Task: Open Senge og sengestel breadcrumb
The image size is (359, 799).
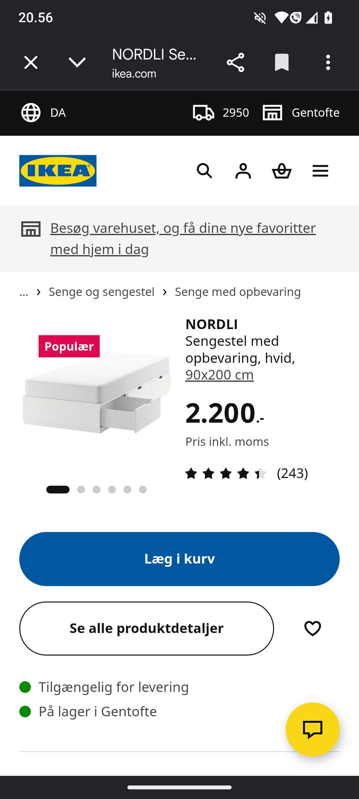Action: click(x=101, y=292)
